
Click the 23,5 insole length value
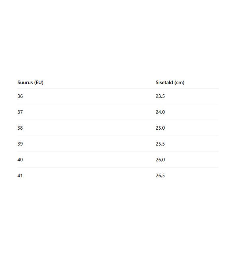coord(160,96)
